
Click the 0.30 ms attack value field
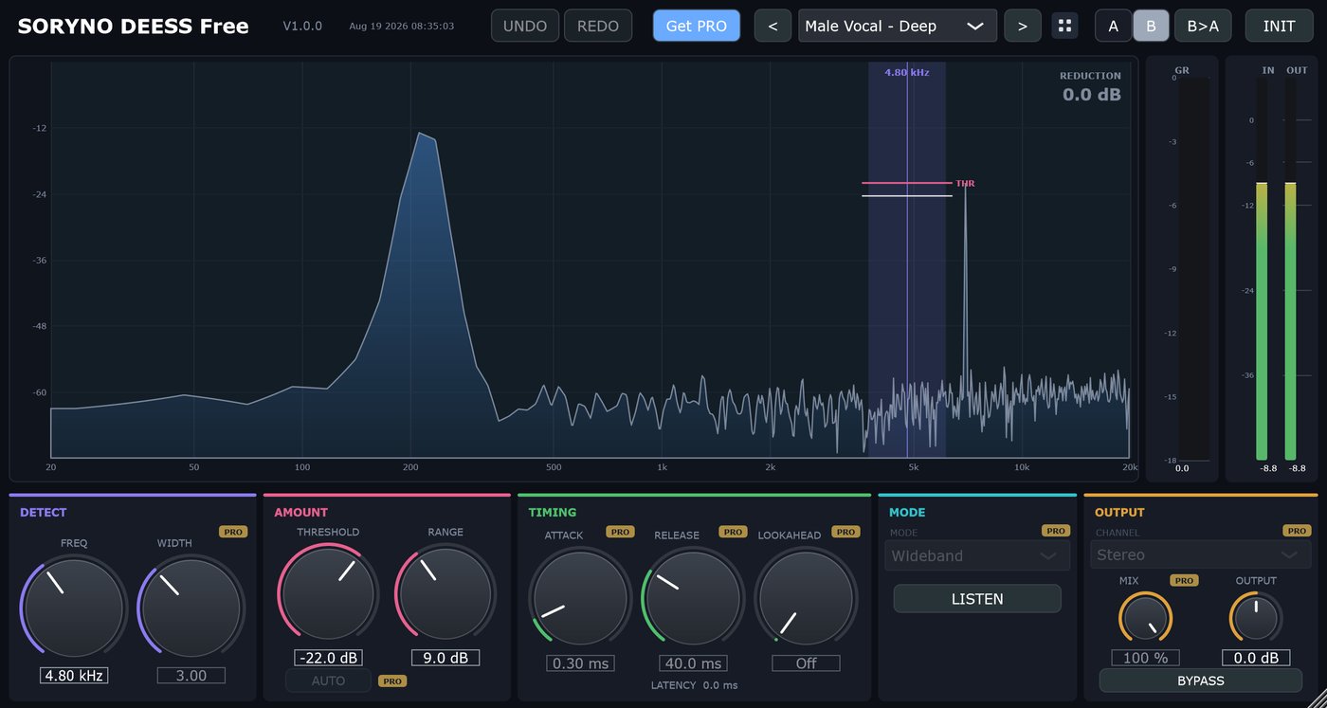coord(581,663)
